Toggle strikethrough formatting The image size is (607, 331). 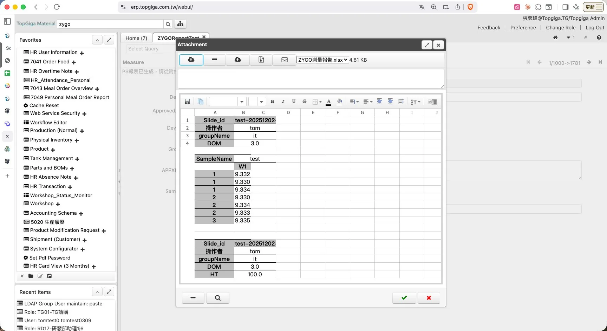pyautogui.click(x=304, y=102)
